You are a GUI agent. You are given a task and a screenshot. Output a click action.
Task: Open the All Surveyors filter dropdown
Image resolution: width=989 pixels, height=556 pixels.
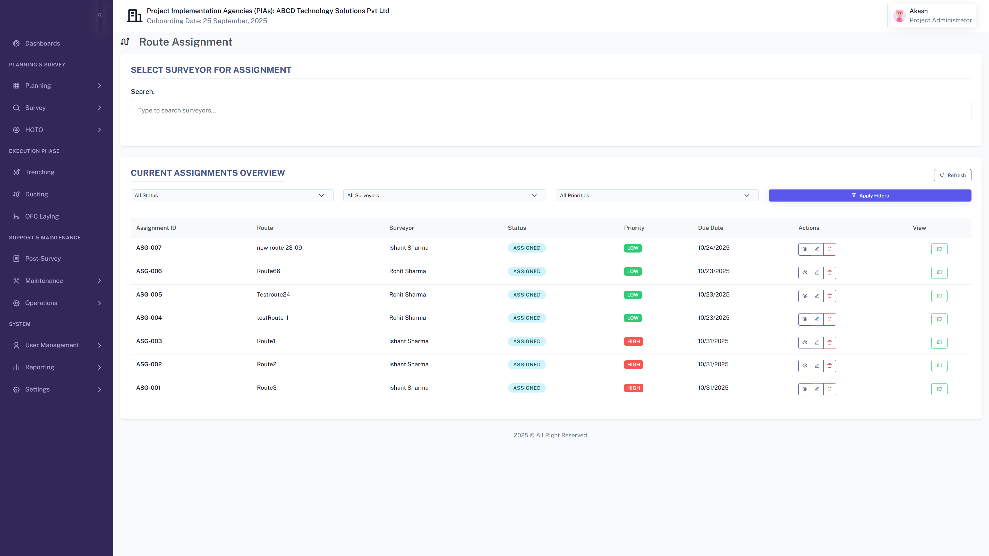pos(444,195)
